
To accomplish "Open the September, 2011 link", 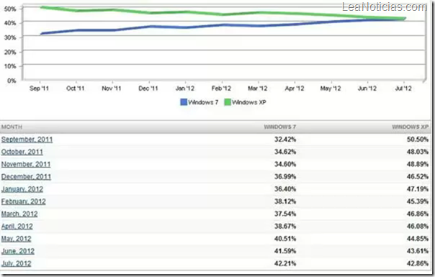I will (x=27, y=140).
